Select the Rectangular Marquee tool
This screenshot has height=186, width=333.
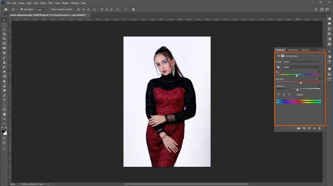(4, 25)
